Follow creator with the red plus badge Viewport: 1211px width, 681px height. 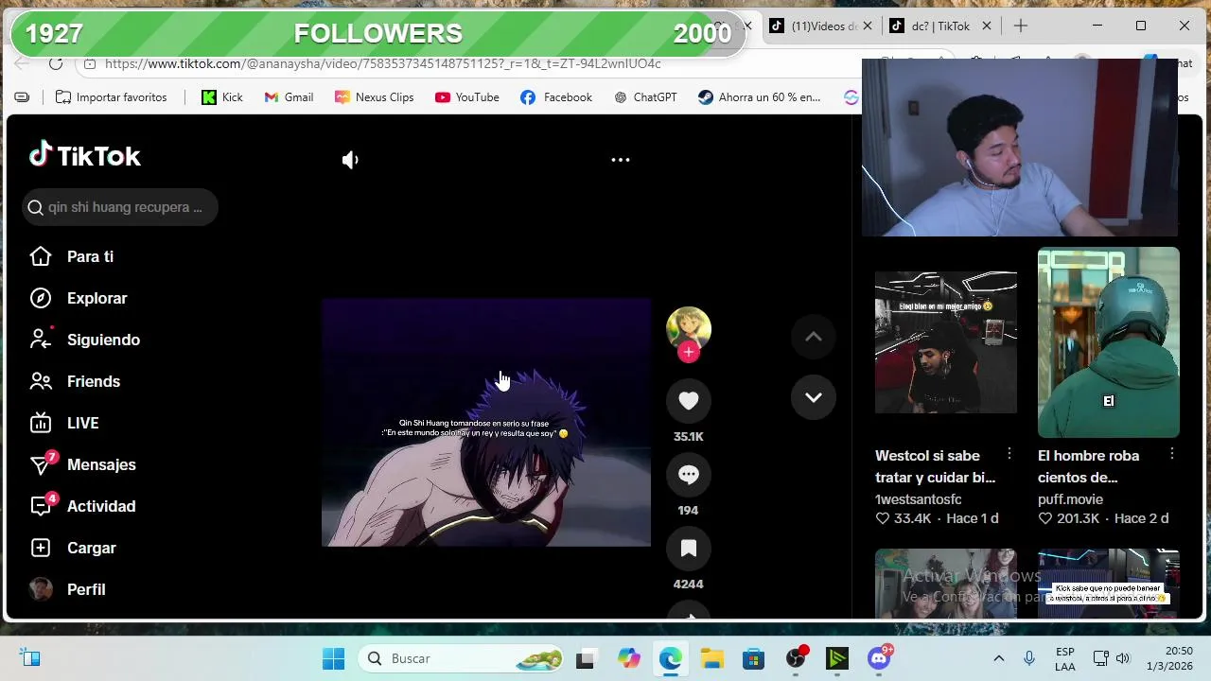pyautogui.click(x=689, y=352)
